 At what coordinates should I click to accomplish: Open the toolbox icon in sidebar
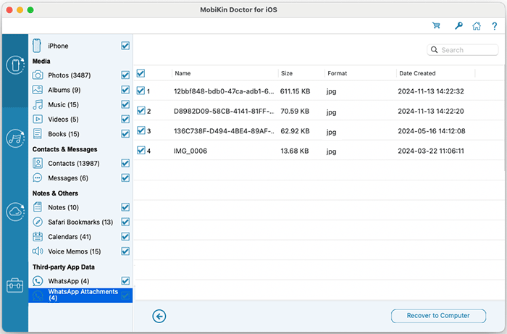click(x=15, y=285)
